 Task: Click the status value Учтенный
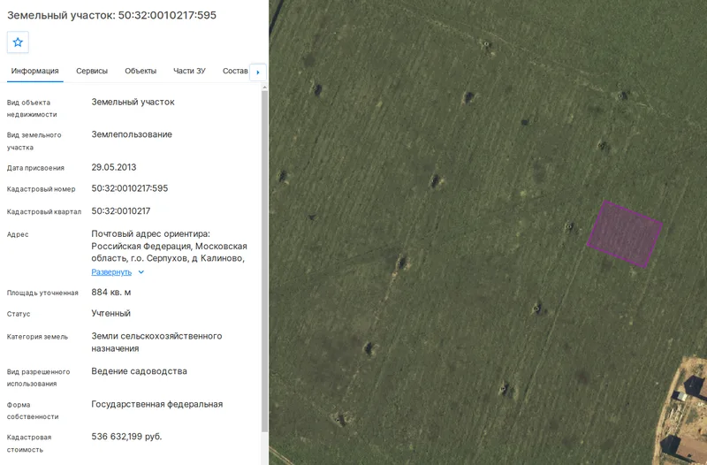tap(111, 313)
